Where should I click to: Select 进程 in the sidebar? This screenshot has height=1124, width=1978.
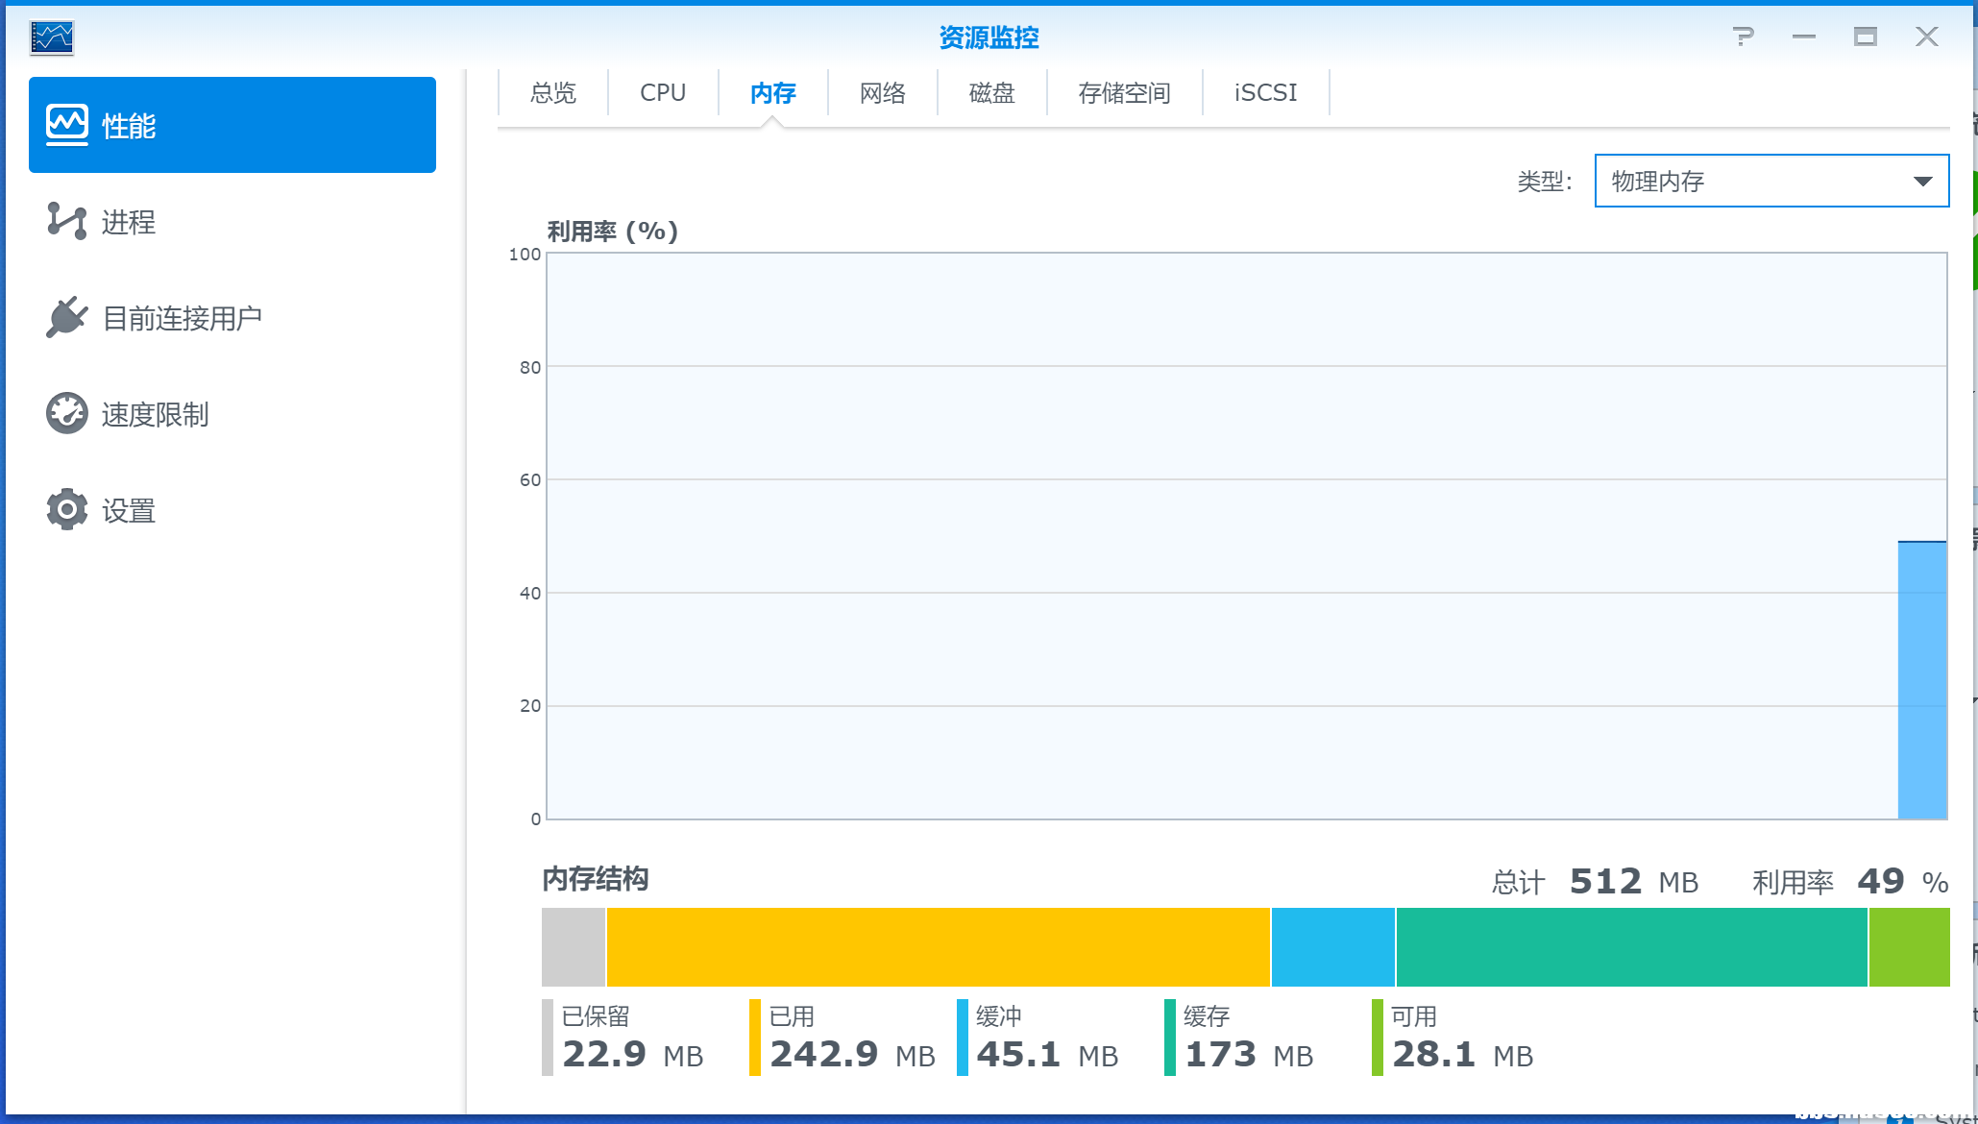click(232, 221)
